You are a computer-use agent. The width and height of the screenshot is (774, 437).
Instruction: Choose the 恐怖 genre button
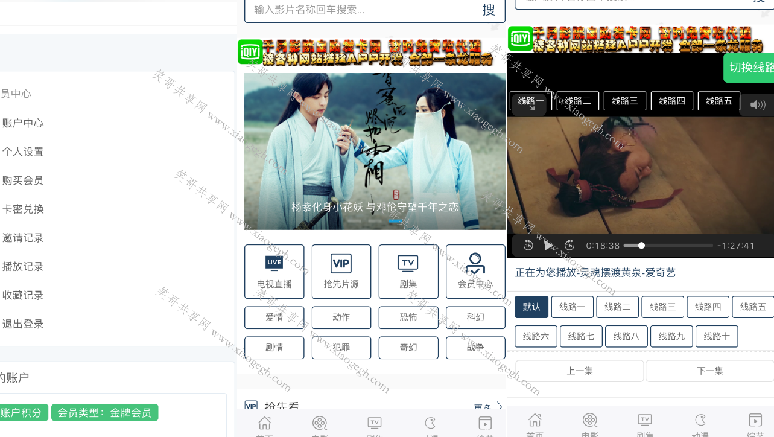point(408,317)
